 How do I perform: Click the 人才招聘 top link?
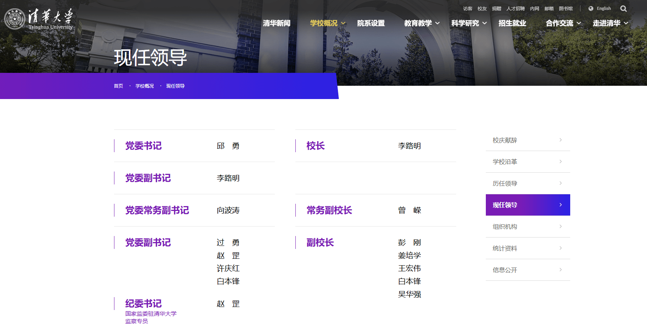(515, 8)
